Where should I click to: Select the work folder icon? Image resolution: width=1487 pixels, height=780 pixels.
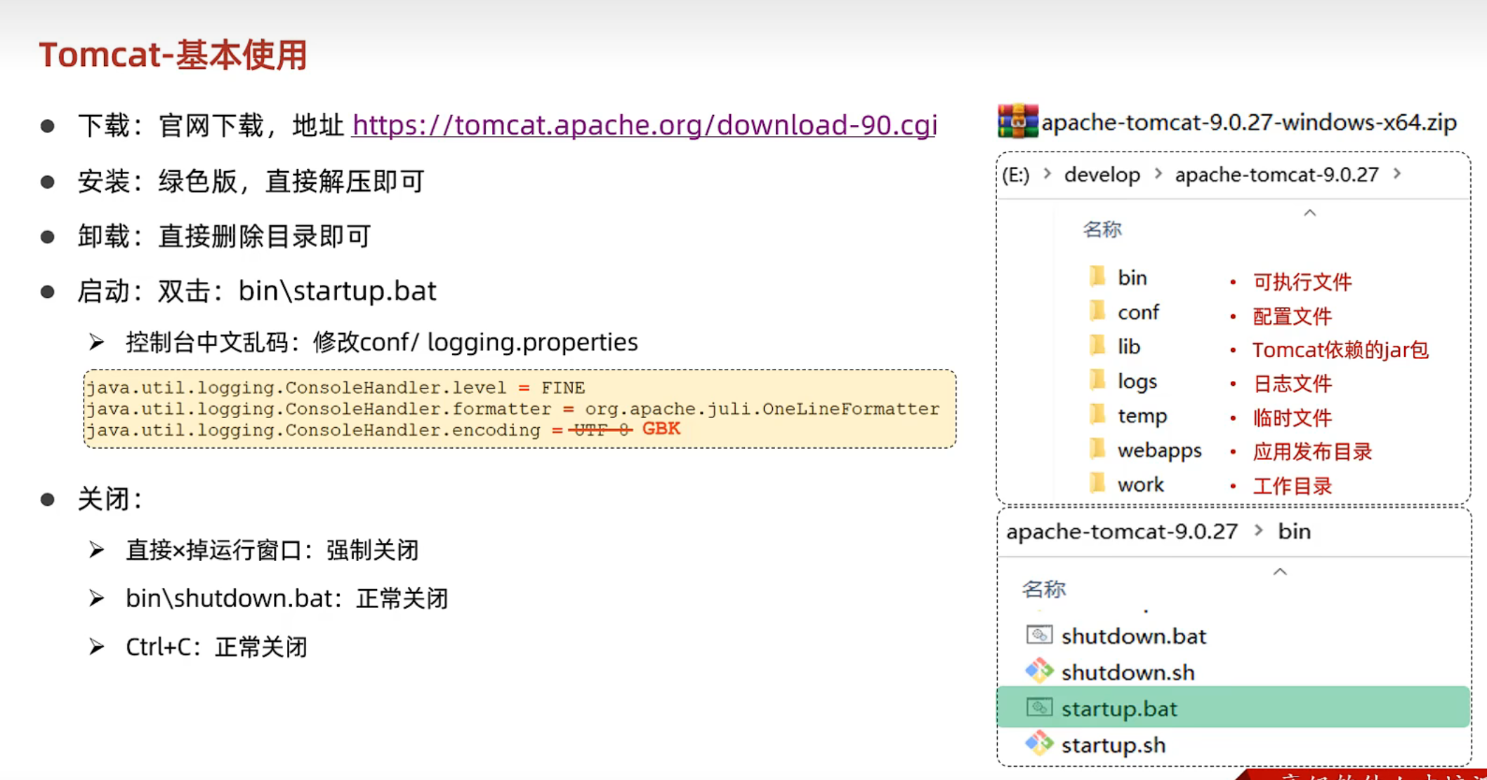1097,483
